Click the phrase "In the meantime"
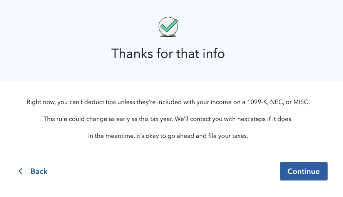This screenshot has height=197, width=343. 109,136
